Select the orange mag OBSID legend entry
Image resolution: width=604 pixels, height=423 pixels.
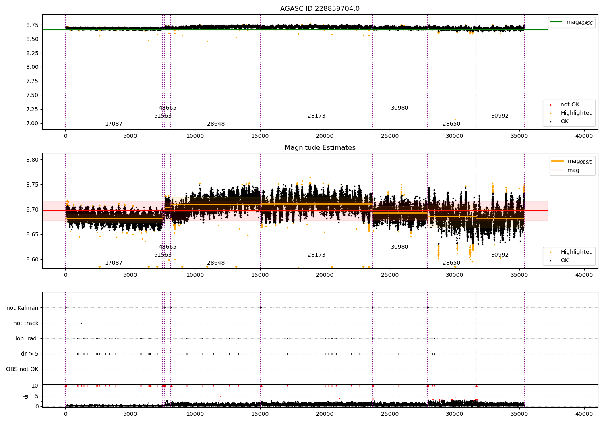tap(572, 161)
